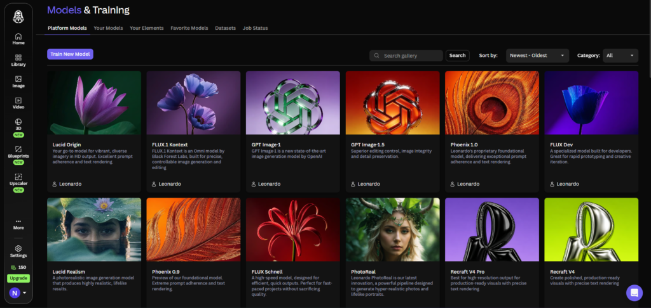Screen dimensions: 651x308
Task: Click the FLUX.1 Kontext title
Action: pos(170,145)
